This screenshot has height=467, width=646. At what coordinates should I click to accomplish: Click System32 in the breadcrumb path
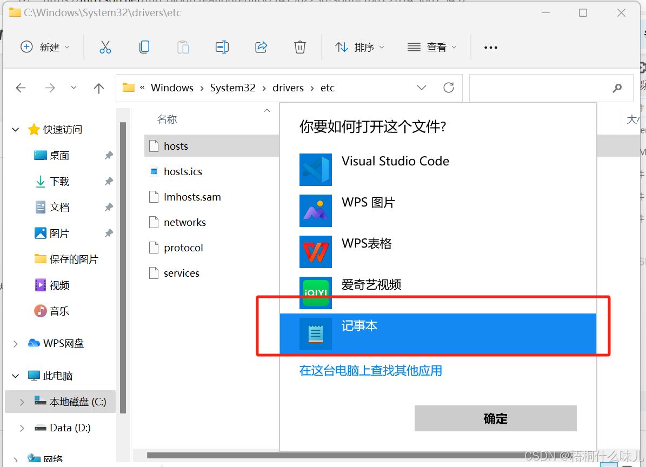coord(233,88)
